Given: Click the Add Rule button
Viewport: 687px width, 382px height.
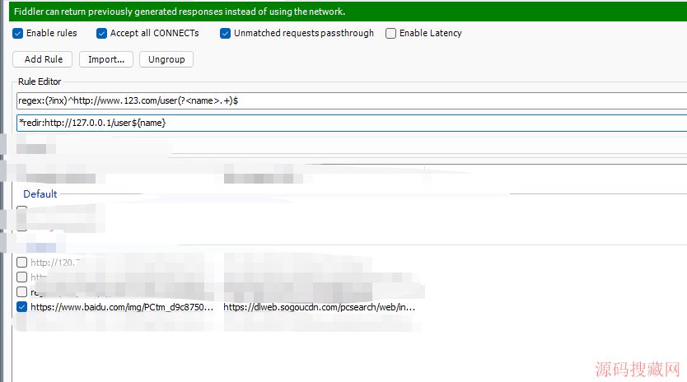Looking at the screenshot, I should pos(43,59).
